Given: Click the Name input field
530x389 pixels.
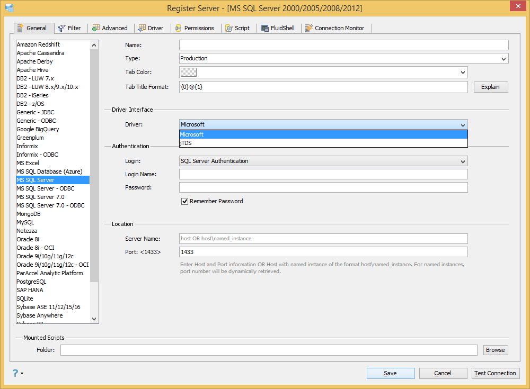Looking at the screenshot, I should tap(344, 45).
